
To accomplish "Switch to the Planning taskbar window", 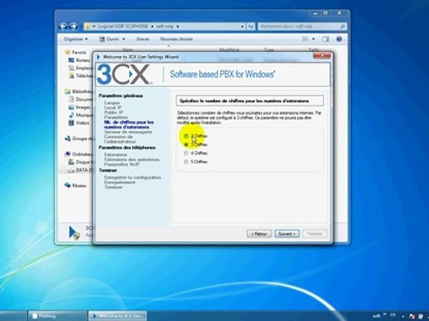I will point(57,316).
